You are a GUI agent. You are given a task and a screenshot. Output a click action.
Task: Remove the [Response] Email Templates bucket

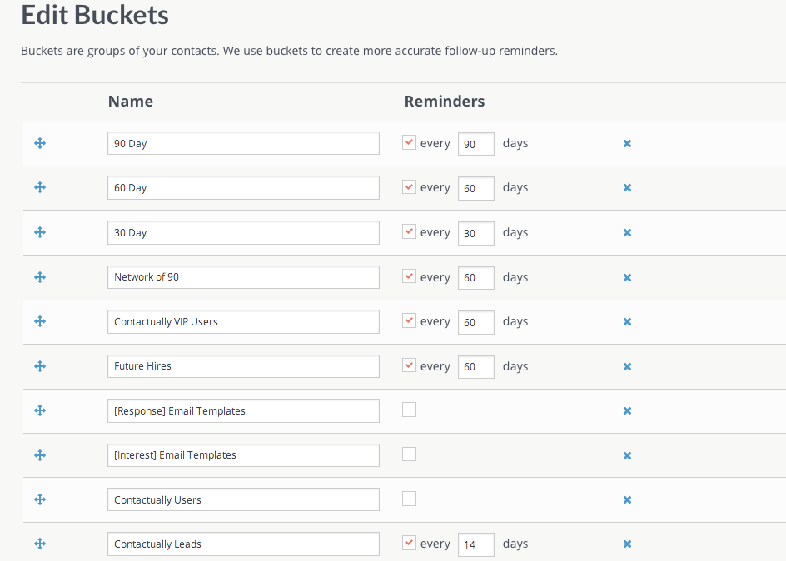pyautogui.click(x=627, y=411)
